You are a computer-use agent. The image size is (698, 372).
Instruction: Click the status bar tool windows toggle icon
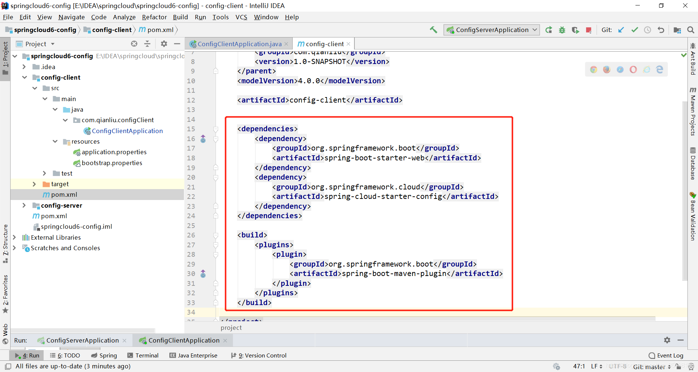(8, 366)
